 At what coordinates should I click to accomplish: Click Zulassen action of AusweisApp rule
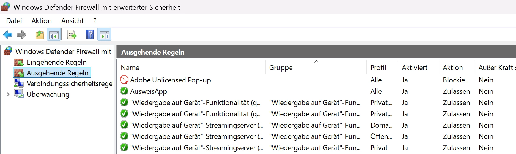pos(457,91)
